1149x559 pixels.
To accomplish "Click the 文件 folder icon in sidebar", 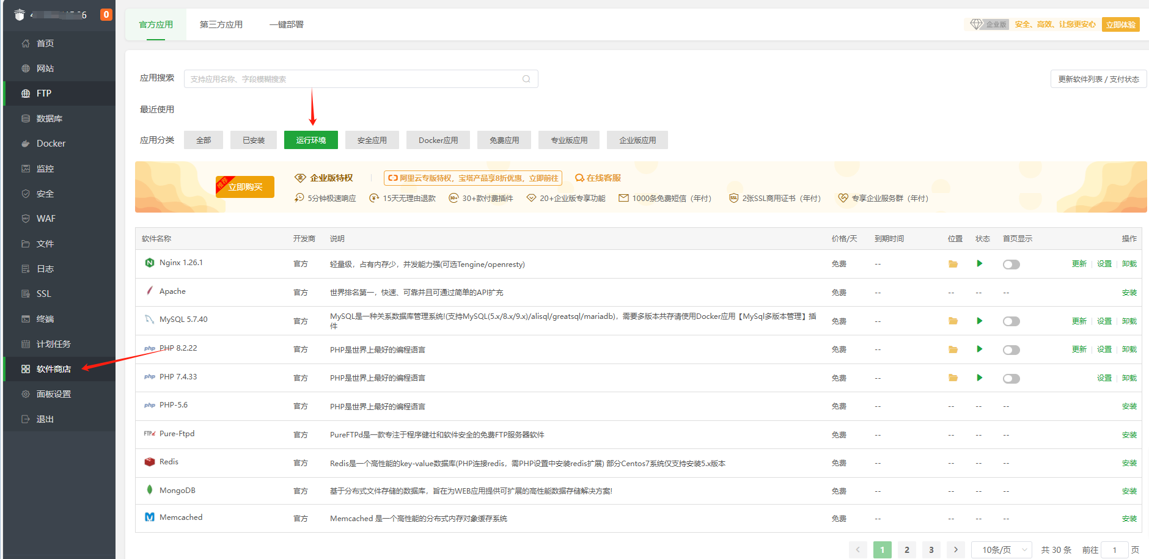I will point(26,244).
